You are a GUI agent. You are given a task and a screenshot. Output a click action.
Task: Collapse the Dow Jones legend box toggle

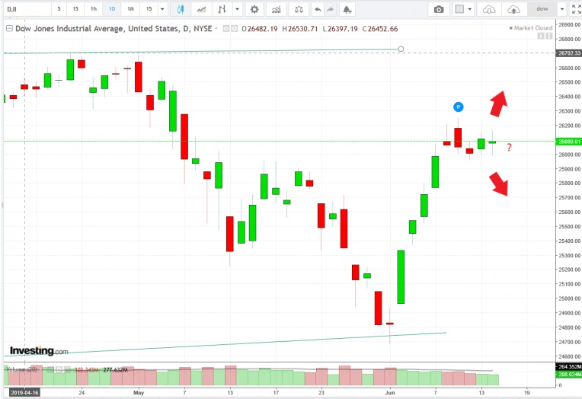pos(10,28)
